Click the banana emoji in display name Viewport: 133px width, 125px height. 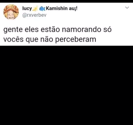35,8
